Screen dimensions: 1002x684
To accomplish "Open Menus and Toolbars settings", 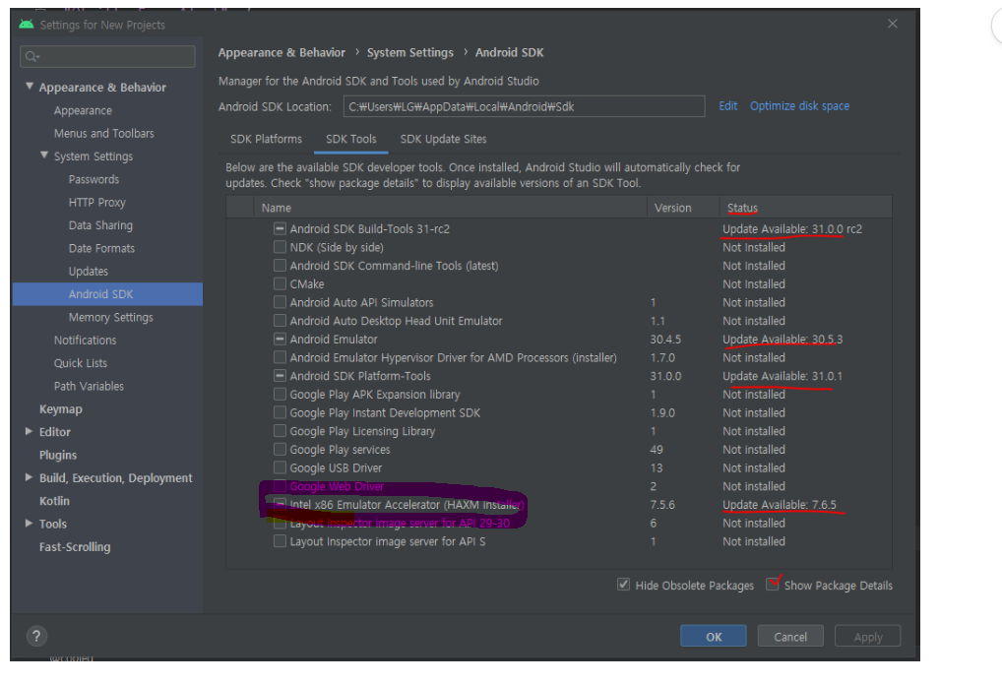I will pyautogui.click(x=104, y=134).
